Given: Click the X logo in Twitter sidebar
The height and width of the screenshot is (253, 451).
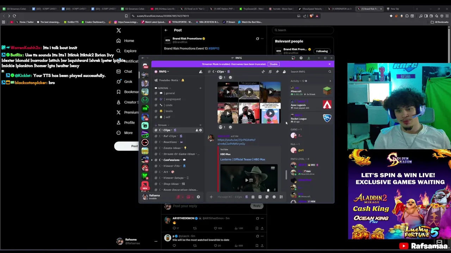Looking at the screenshot, I should (x=119, y=31).
